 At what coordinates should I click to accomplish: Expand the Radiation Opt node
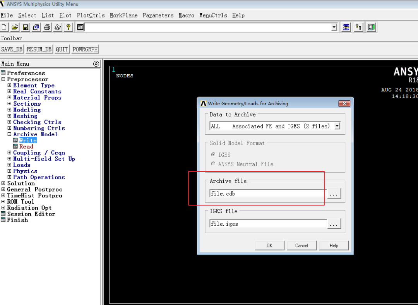coord(3,208)
